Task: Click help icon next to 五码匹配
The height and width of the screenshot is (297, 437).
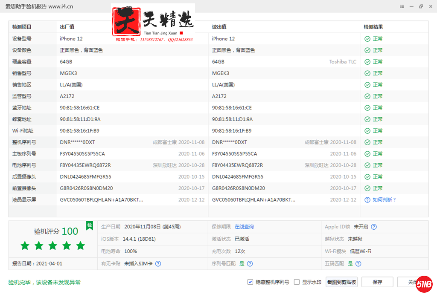Action: pyautogui.click(x=358, y=264)
